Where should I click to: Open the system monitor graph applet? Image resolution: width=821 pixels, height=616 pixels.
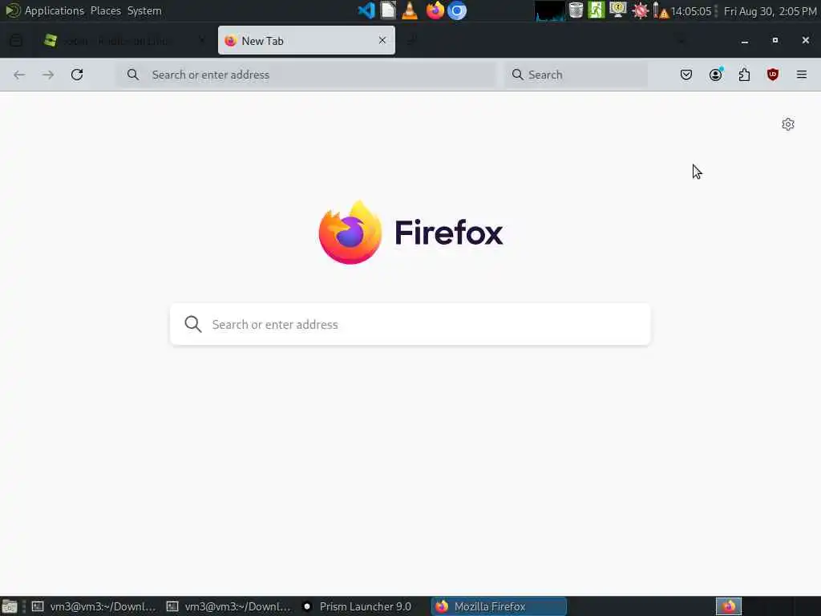click(550, 10)
